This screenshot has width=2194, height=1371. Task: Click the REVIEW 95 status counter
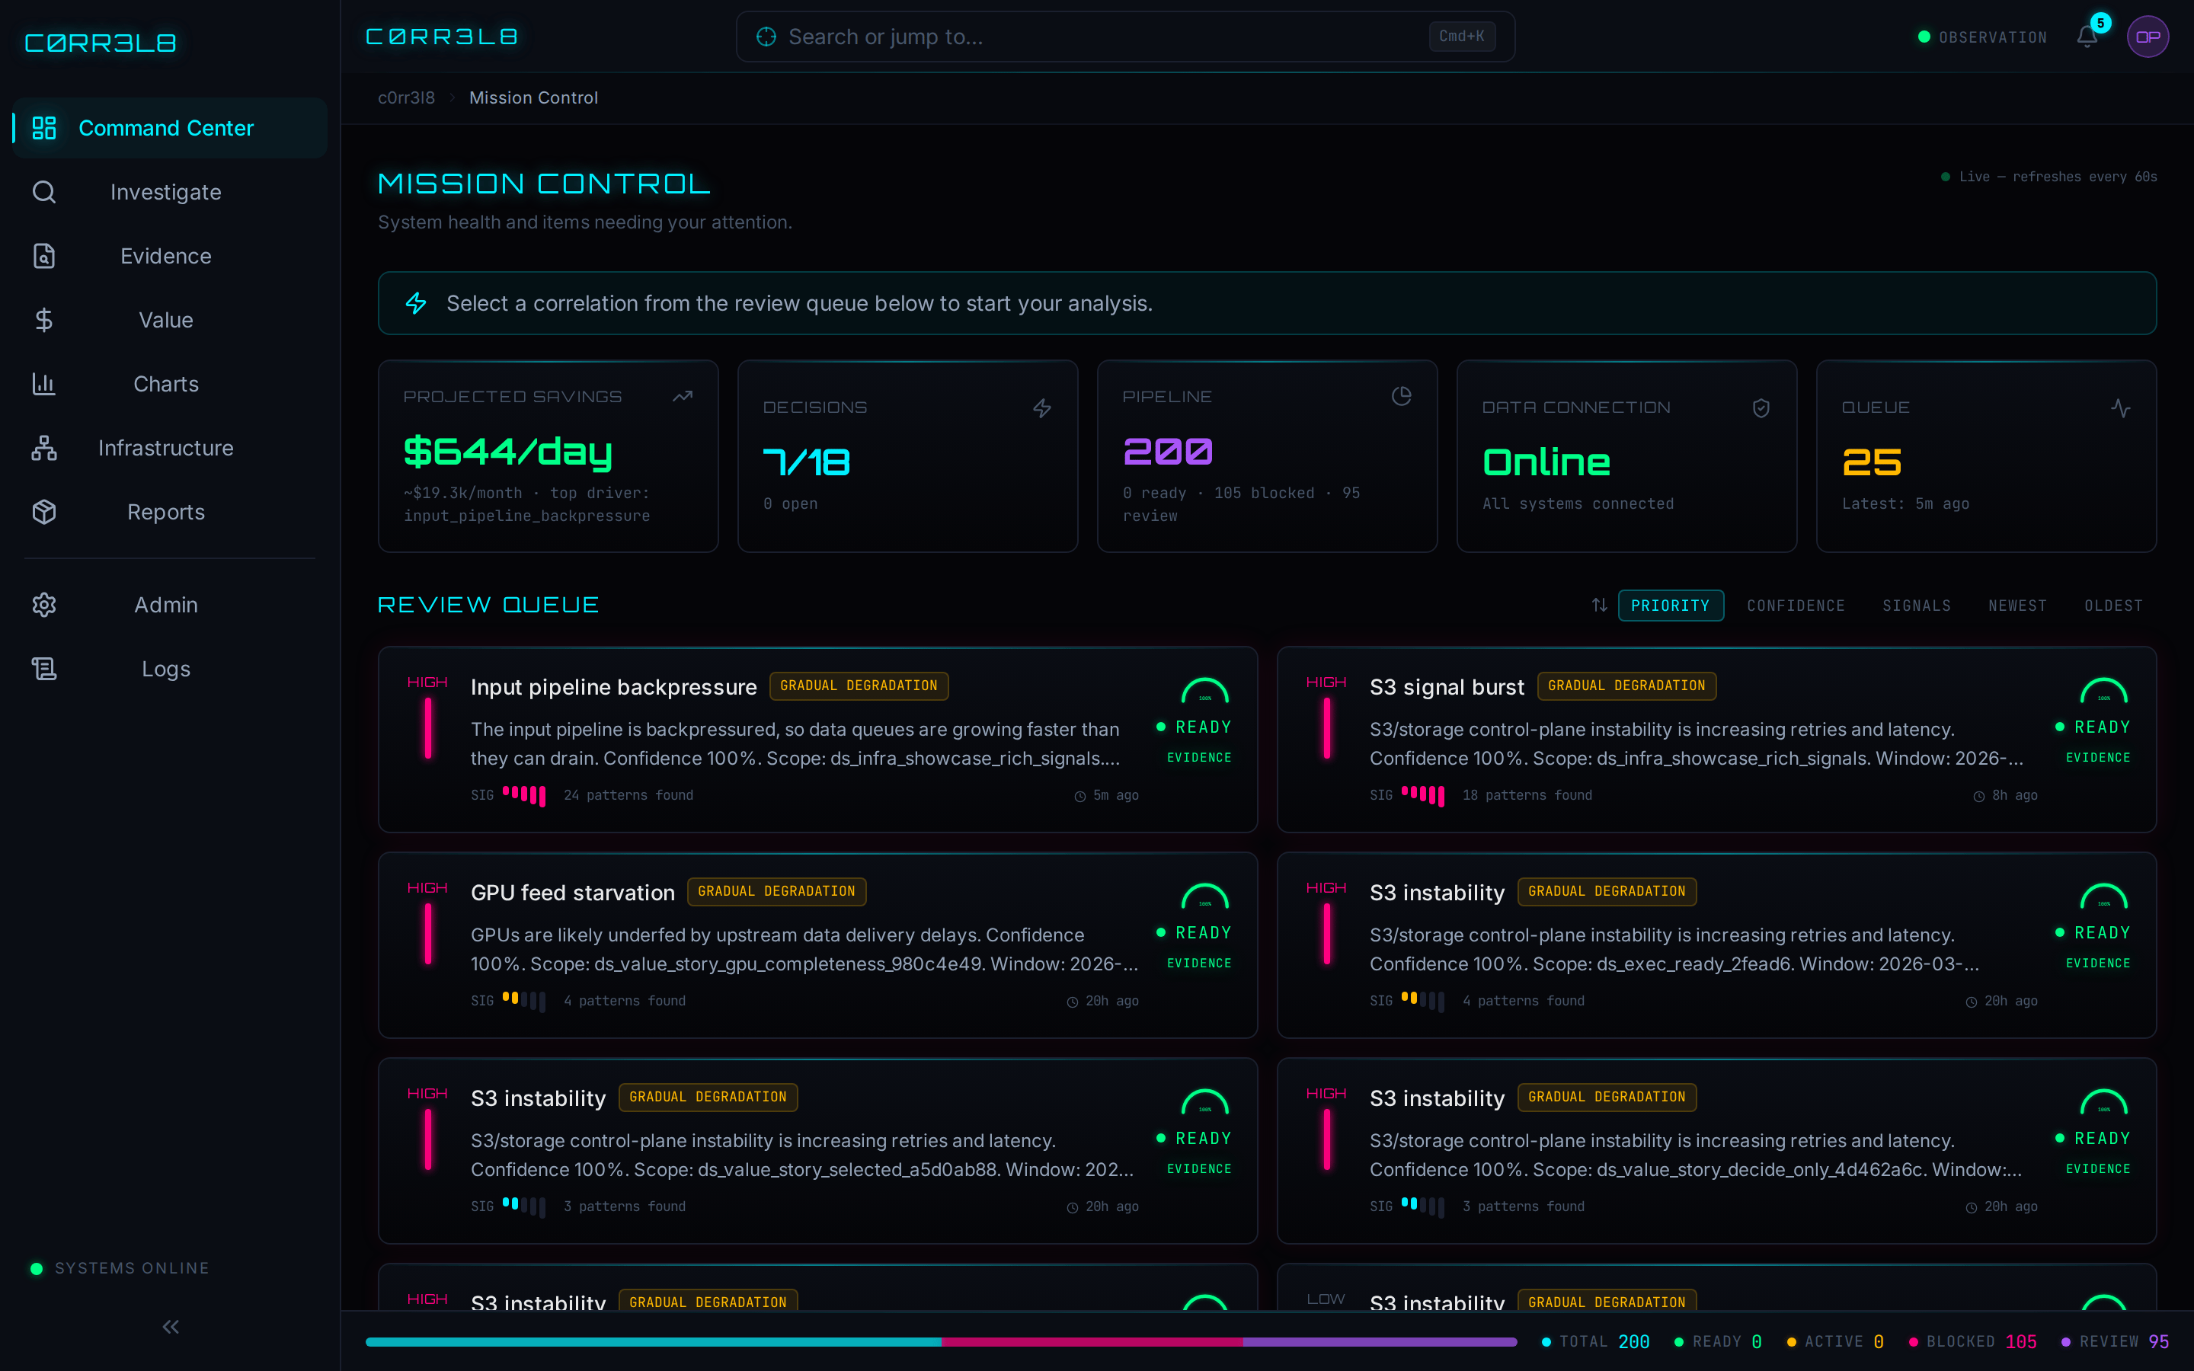pos(2115,1342)
